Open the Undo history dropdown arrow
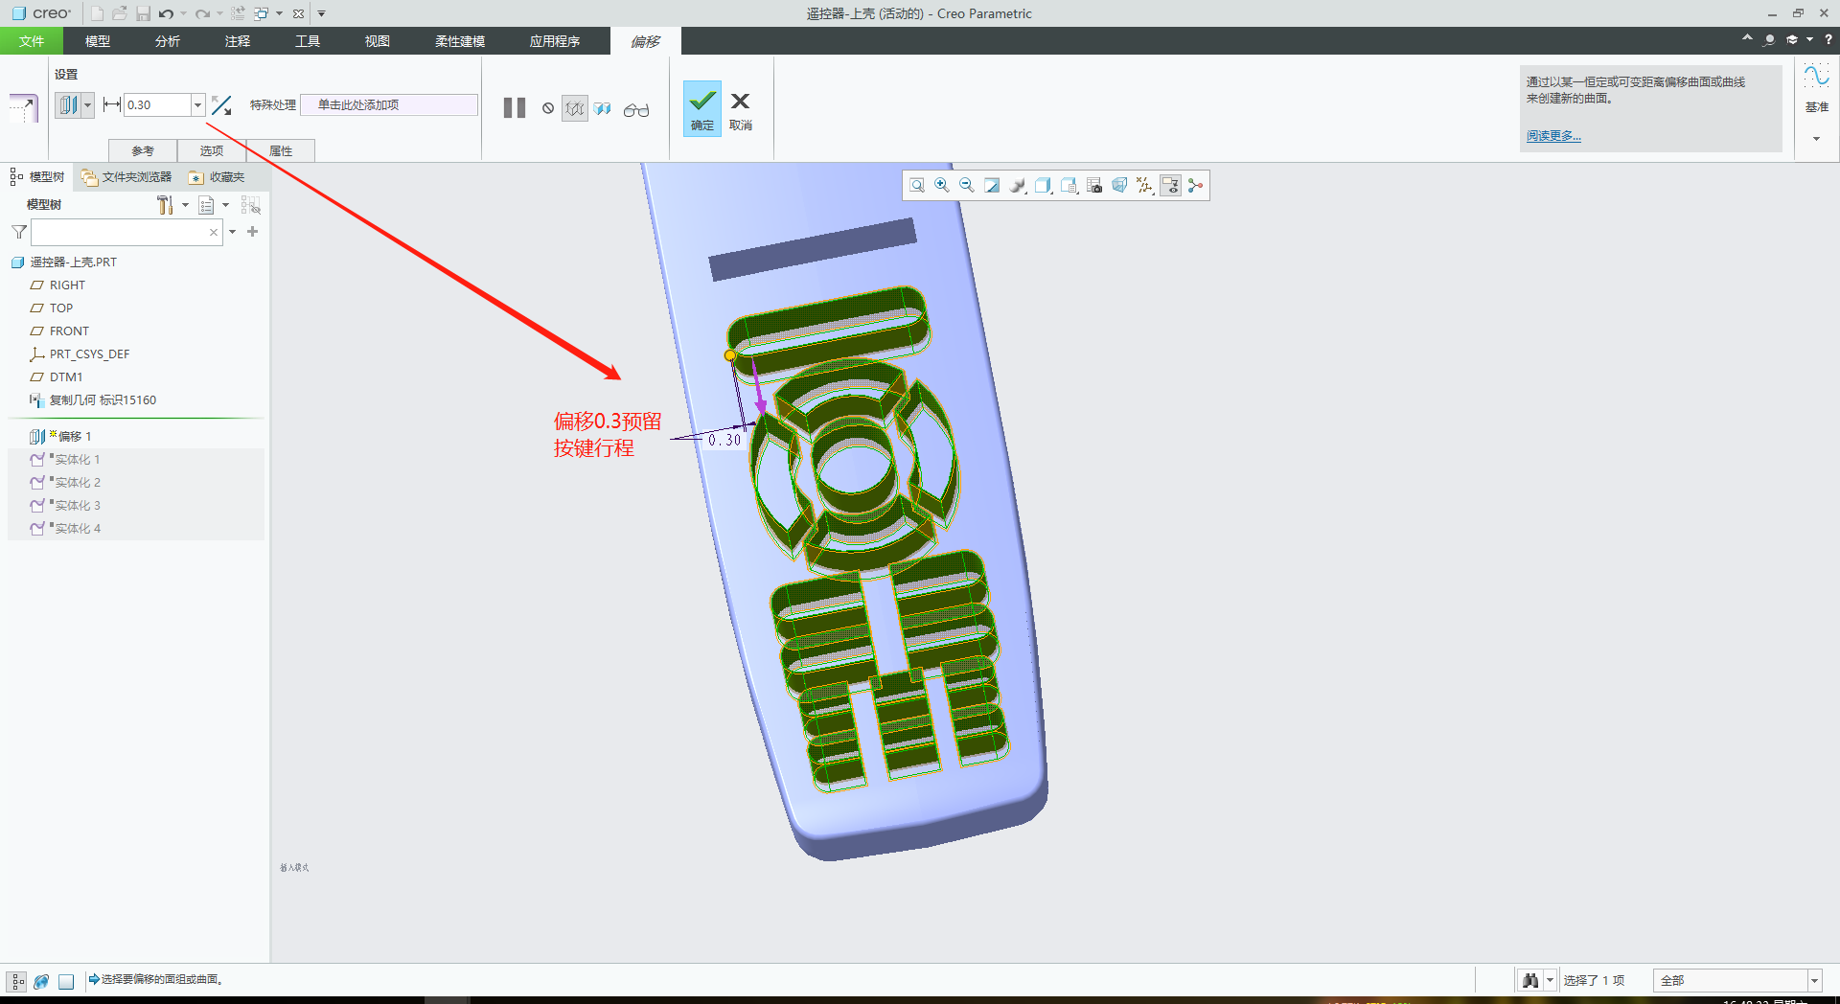 tap(183, 13)
